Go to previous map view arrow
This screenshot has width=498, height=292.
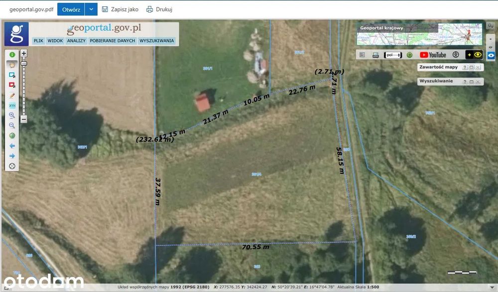pos(12,146)
